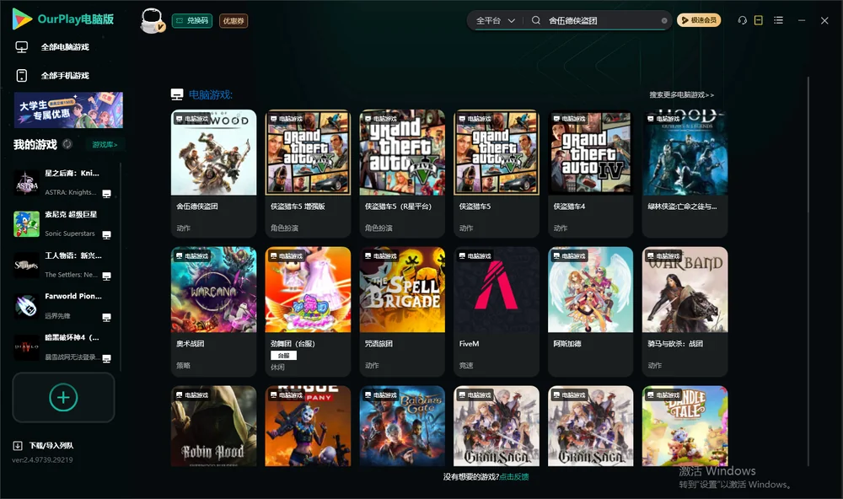The image size is (843, 499).
Task: Open the 舍伍德侠盗团 game card
Action: pyautogui.click(x=213, y=173)
